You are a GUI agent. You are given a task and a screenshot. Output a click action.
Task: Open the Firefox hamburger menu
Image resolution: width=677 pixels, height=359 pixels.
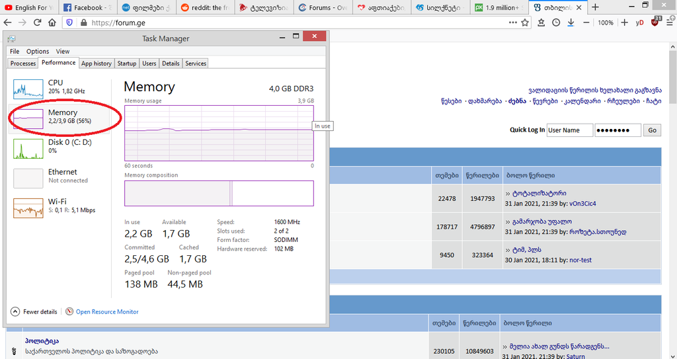(x=670, y=22)
